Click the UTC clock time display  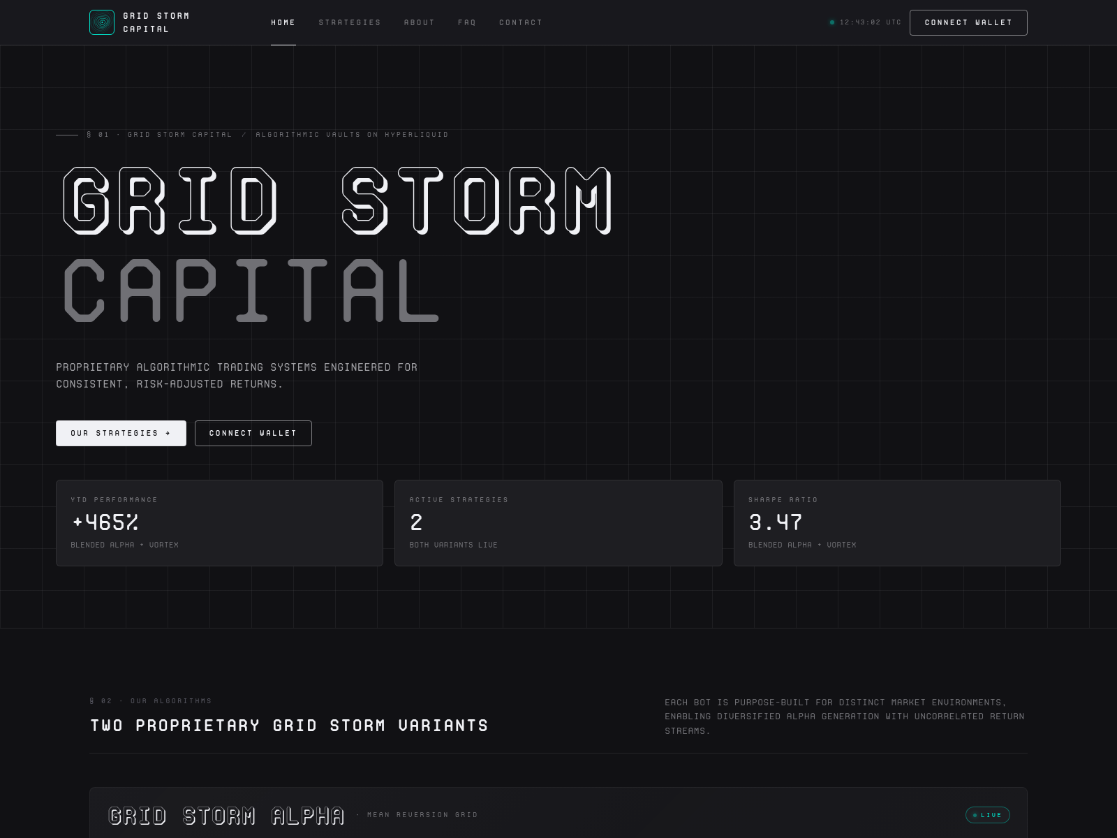870,22
